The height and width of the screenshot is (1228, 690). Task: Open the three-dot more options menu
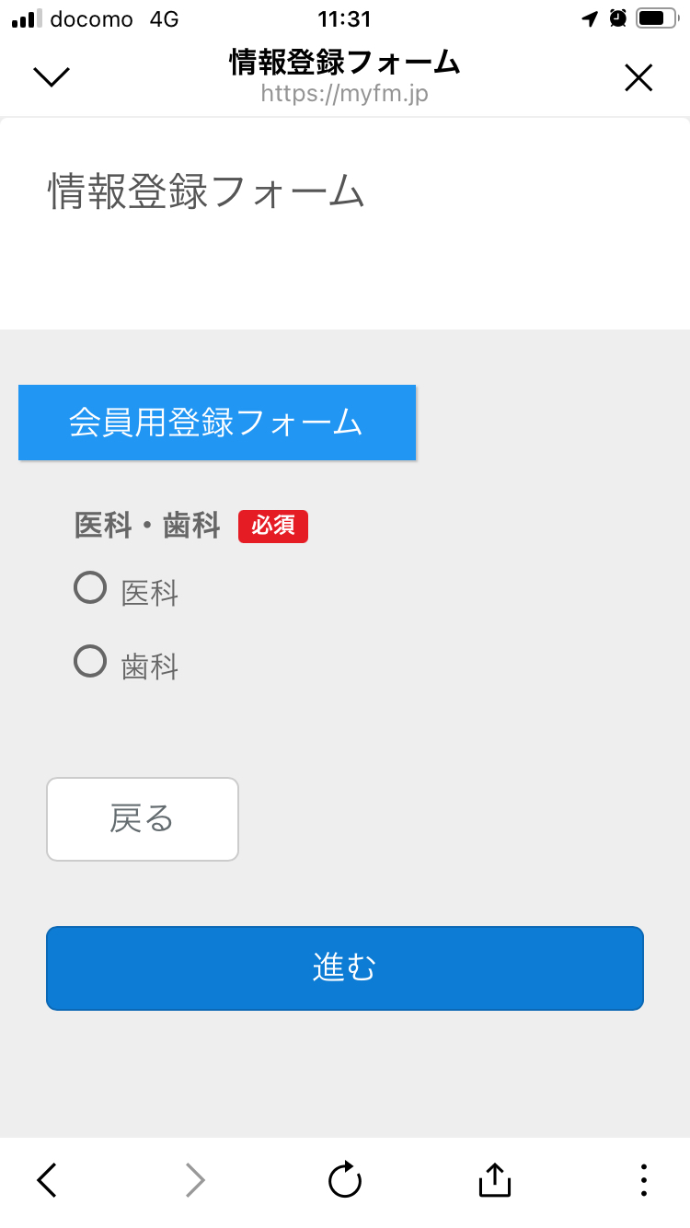point(643,1179)
